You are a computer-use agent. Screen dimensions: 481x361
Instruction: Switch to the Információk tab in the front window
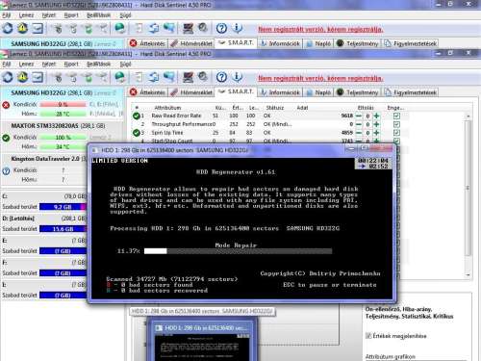pos(280,92)
